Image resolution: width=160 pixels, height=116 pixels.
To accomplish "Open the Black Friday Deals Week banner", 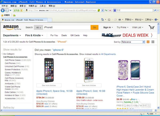I will [127, 35].
